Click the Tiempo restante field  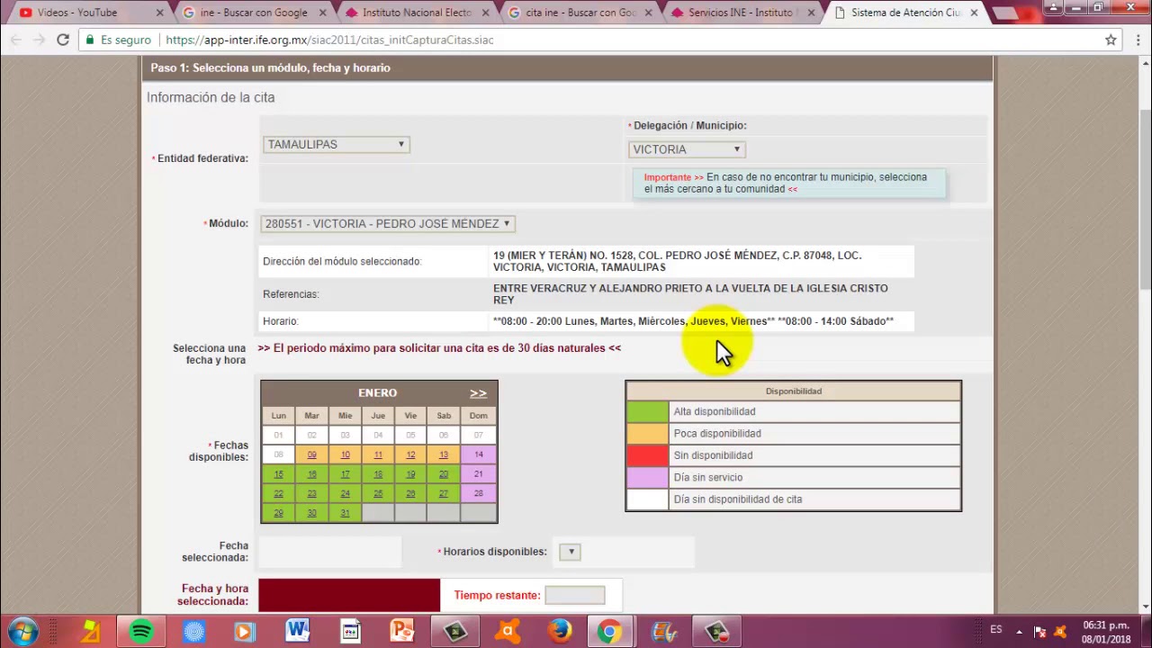tap(574, 595)
